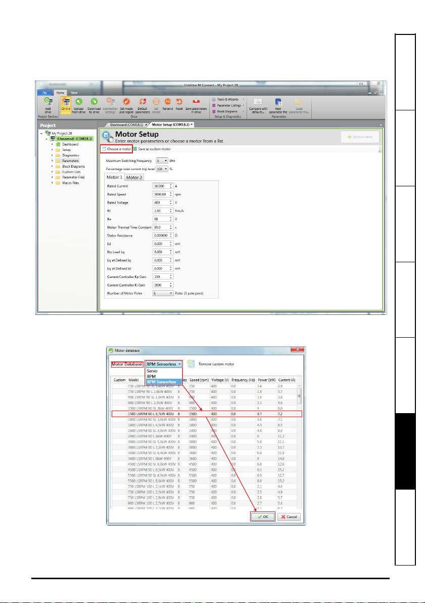Screen dimensions: 425x603
Task: Select the Parameters folder in Project tree
Action: click(x=71, y=160)
